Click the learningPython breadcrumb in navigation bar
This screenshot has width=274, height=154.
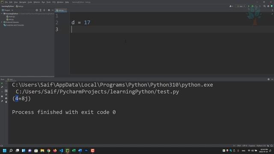(x=8, y=6)
